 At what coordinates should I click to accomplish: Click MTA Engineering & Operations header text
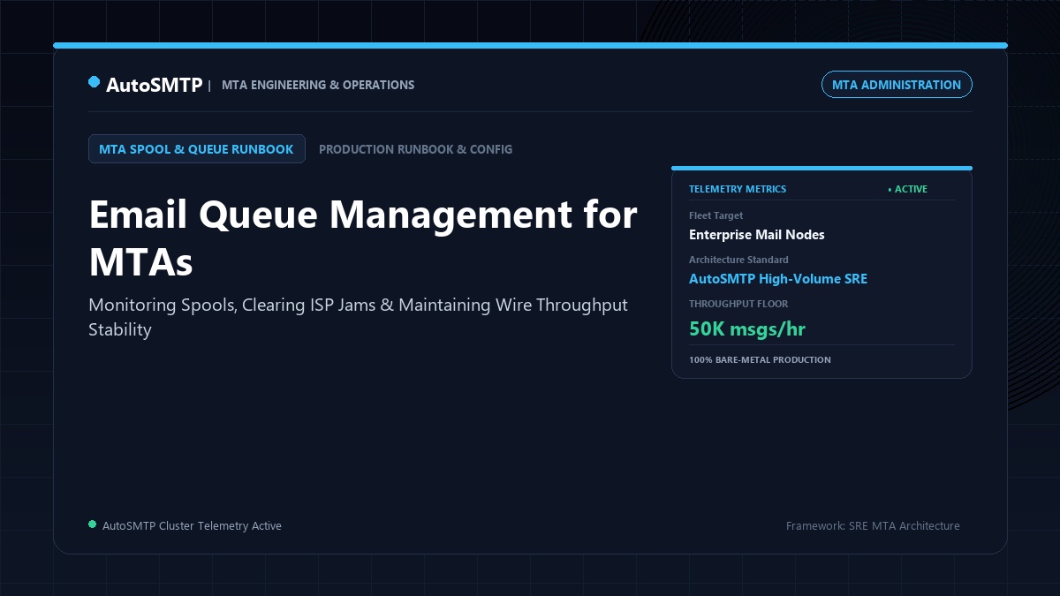318,85
